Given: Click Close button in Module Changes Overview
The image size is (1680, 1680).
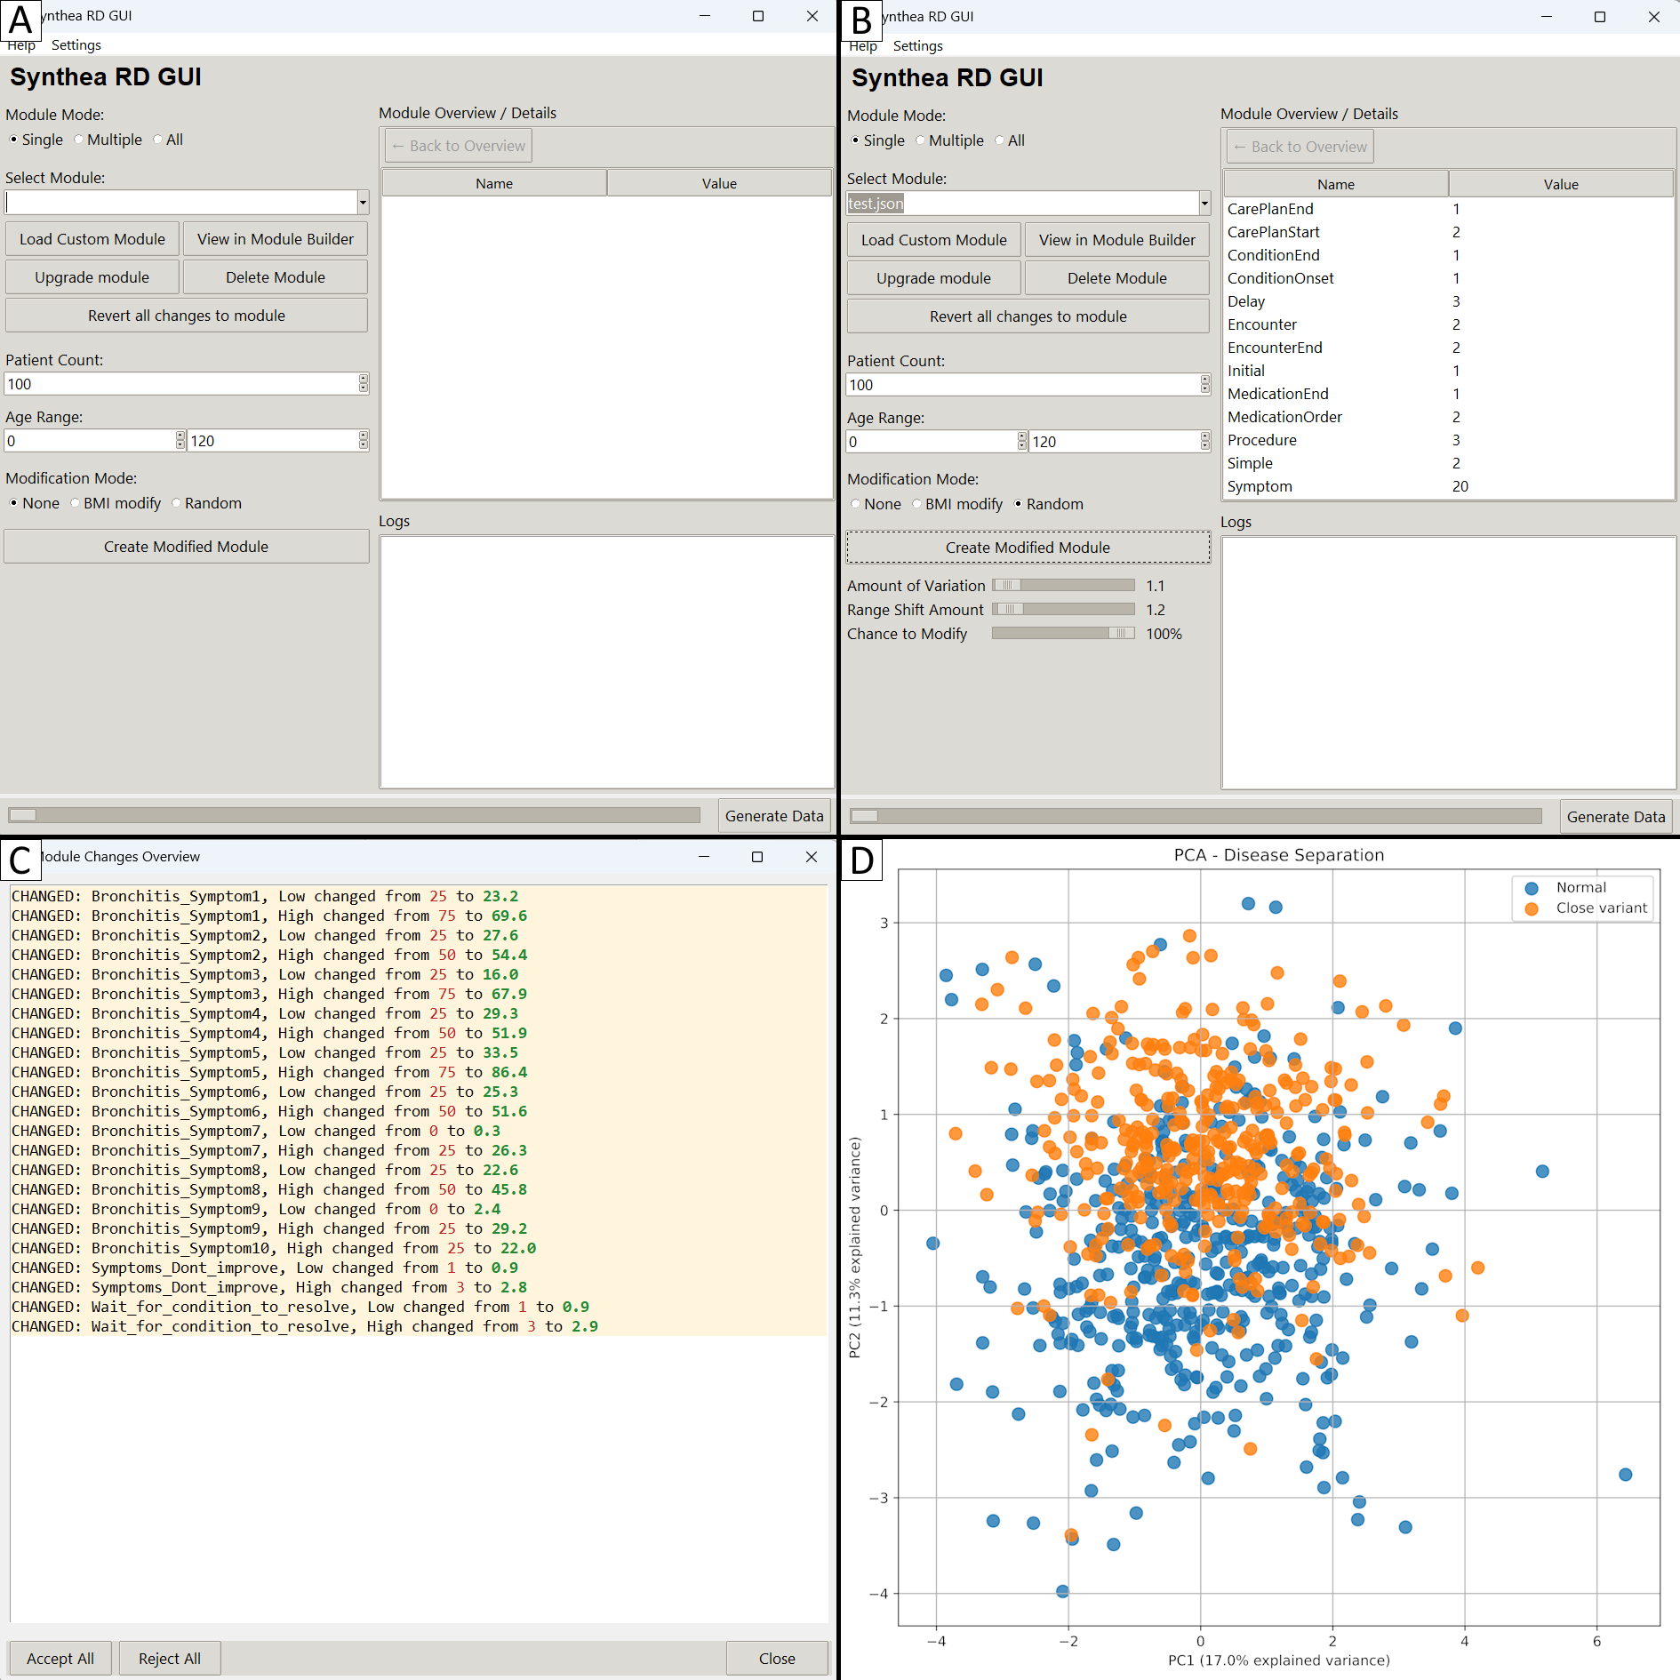Looking at the screenshot, I should [777, 1659].
